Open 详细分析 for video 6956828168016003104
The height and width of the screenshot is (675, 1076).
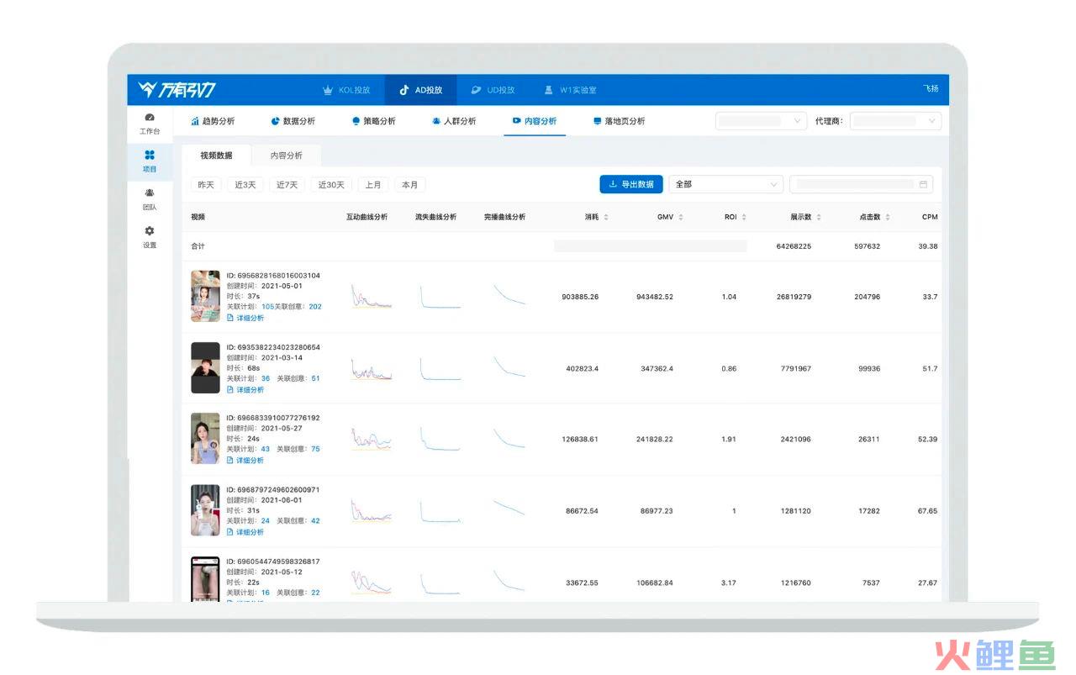[245, 318]
